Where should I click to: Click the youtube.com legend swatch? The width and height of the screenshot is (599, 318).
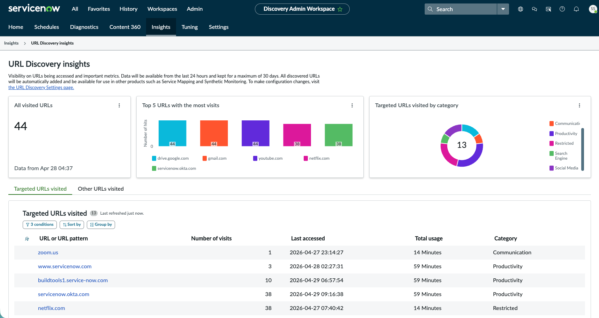tap(255, 158)
